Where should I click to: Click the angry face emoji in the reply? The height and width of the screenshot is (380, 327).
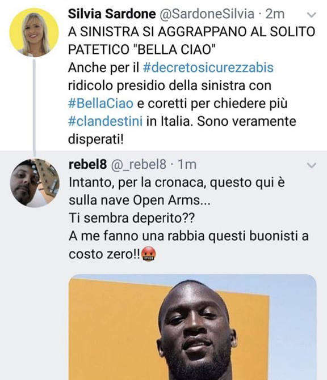[x=148, y=254]
